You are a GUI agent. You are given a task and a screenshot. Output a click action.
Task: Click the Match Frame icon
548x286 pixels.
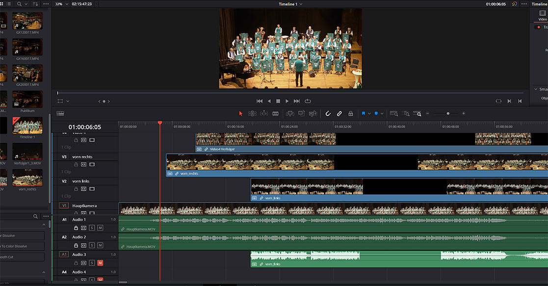498,101
